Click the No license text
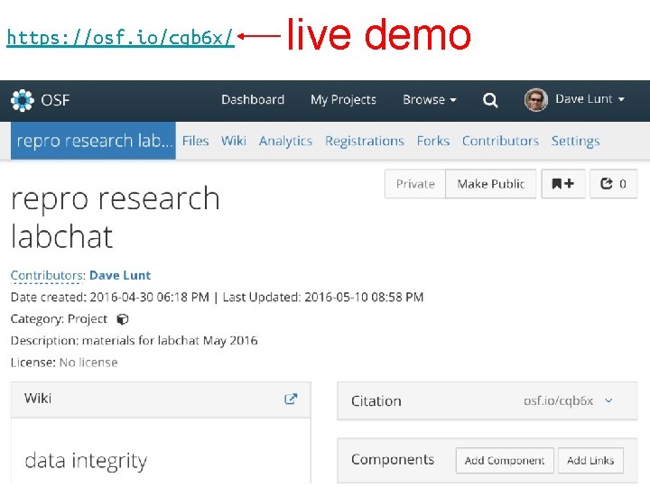The height and width of the screenshot is (487, 650). point(88,363)
